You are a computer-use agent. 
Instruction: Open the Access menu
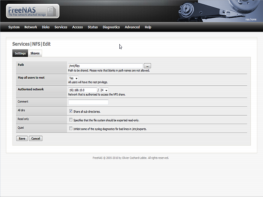(x=78, y=27)
